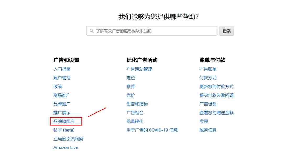Viewport: 283px width, 162px height.
Task: Open the 查看您的赠送金额 link
Action: (217, 112)
